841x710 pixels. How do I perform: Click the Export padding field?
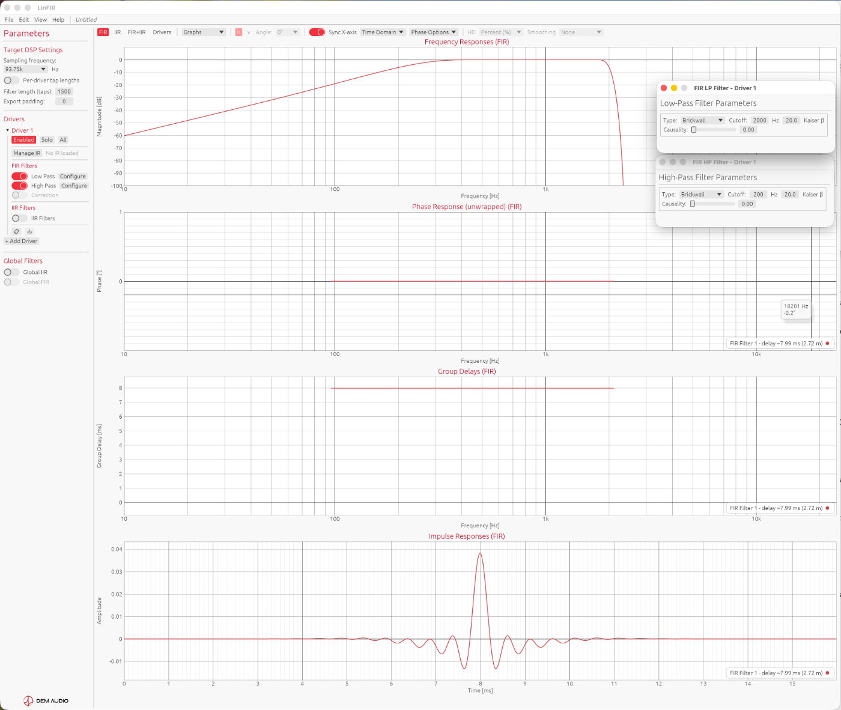(64, 101)
